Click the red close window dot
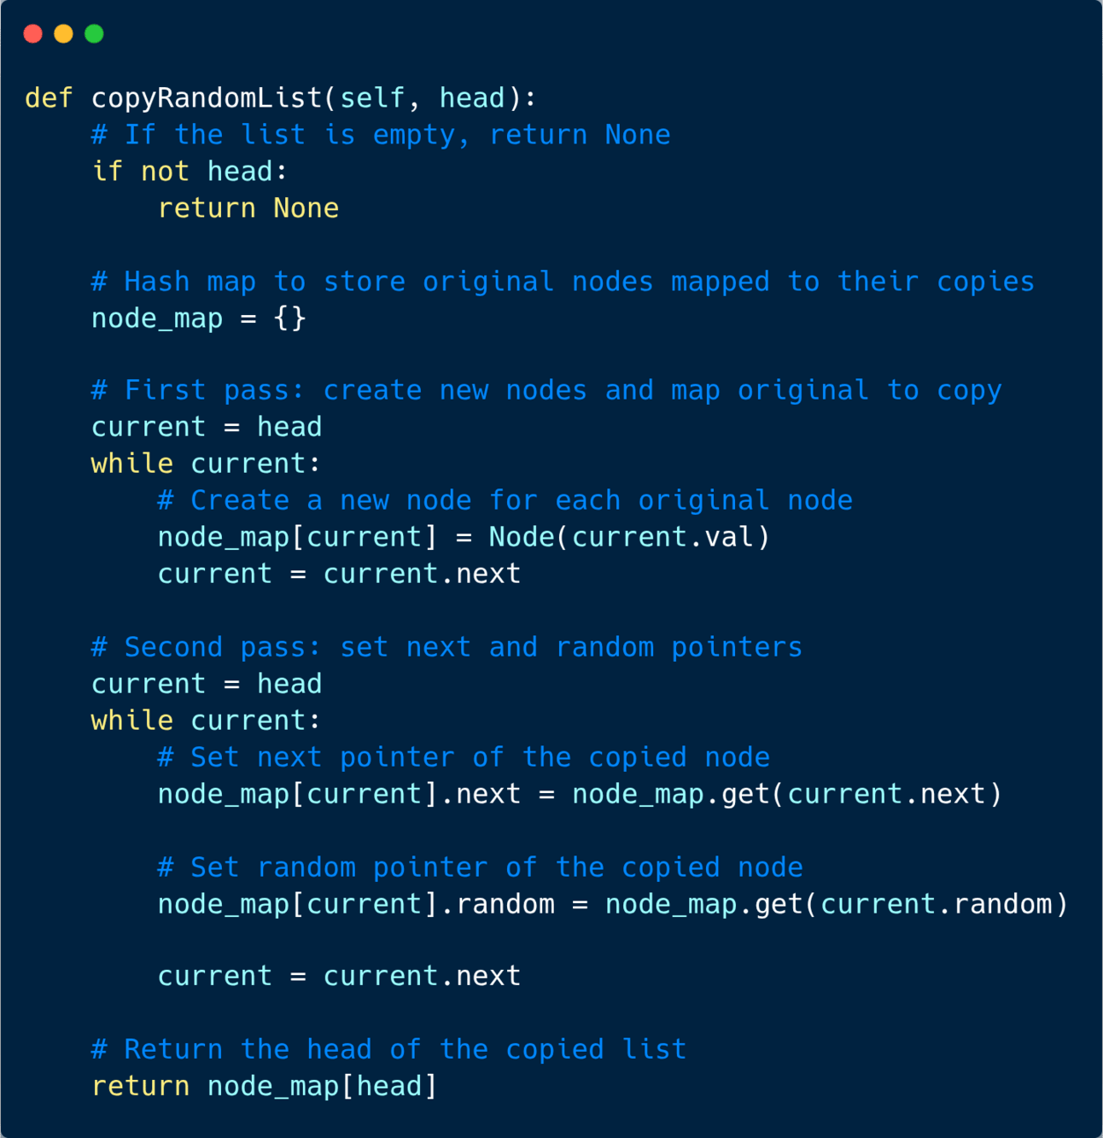 (x=33, y=33)
